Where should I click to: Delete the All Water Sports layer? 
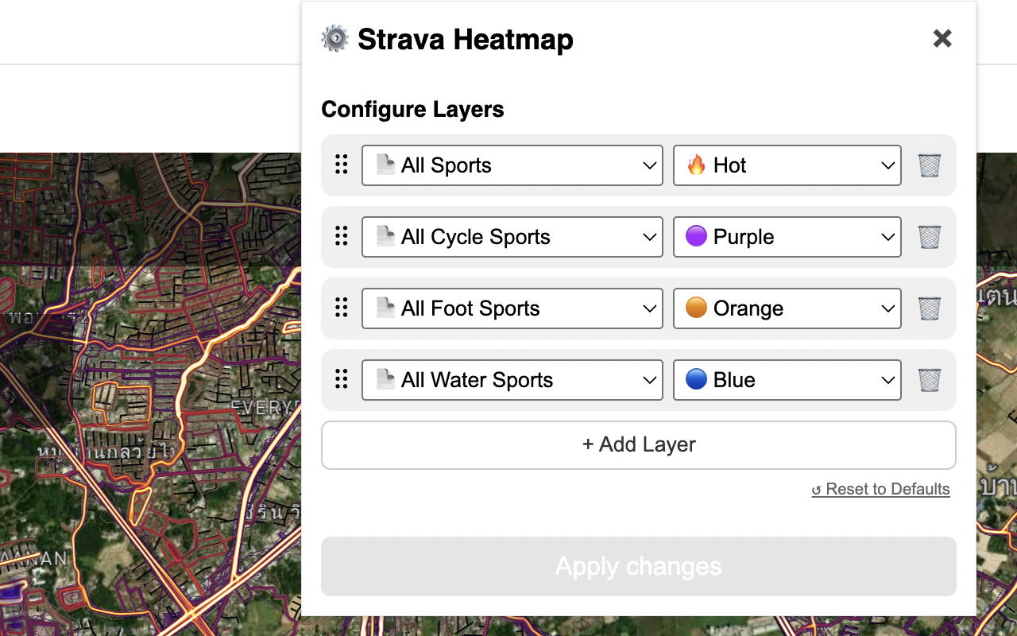[930, 380]
